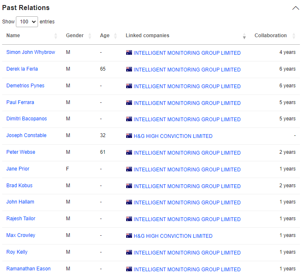Open John Hallam profile link
Screen dimensions: 302x275
[x=20, y=202]
